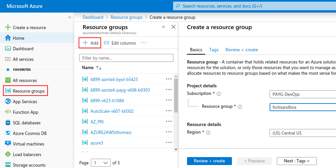Click the search magnifier icon in top bar
The image size is (336, 168).
(178, 6)
